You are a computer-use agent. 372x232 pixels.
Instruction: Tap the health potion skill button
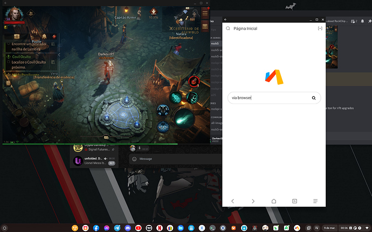(x=194, y=81)
